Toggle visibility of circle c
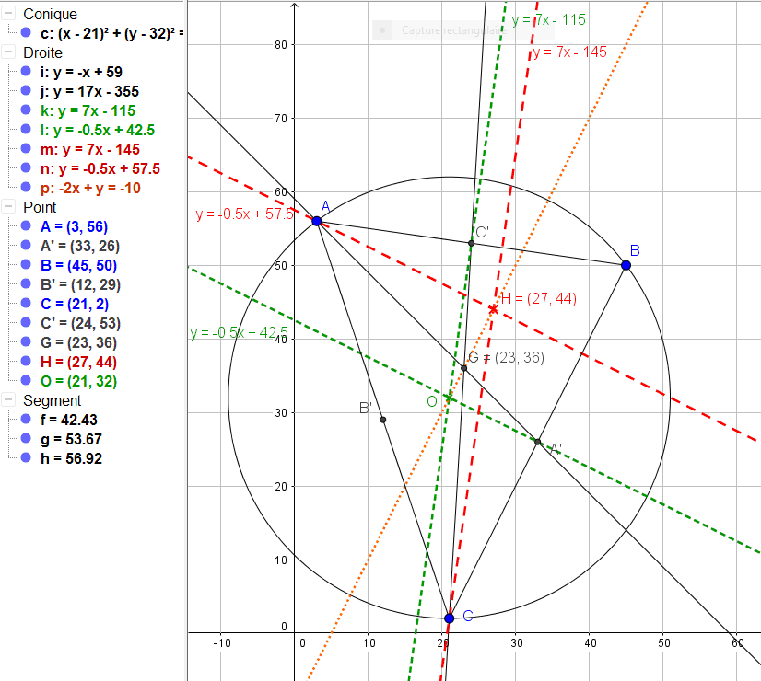The width and height of the screenshot is (761, 681). [26, 32]
